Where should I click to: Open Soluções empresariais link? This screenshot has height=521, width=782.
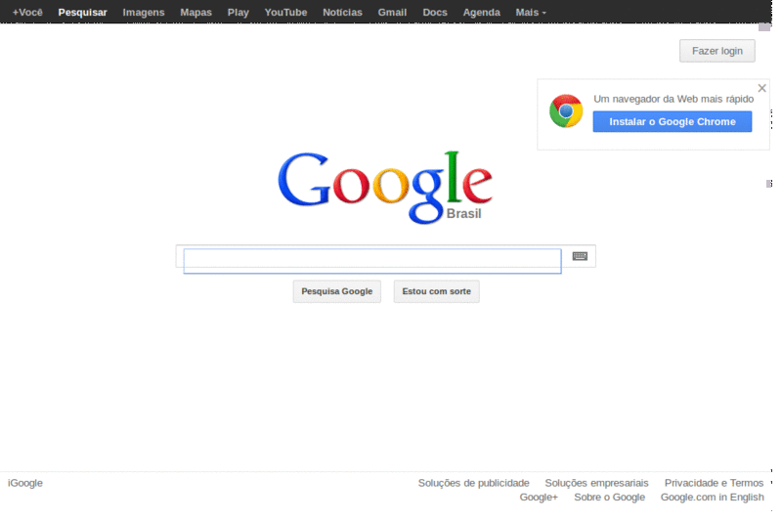(x=596, y=483)
